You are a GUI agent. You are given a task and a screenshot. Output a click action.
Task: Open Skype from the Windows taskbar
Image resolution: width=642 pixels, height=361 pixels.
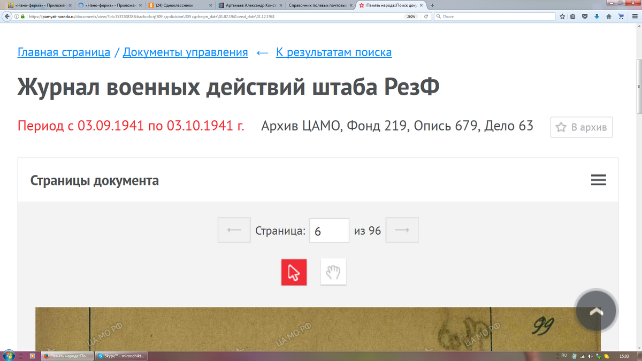120,356
